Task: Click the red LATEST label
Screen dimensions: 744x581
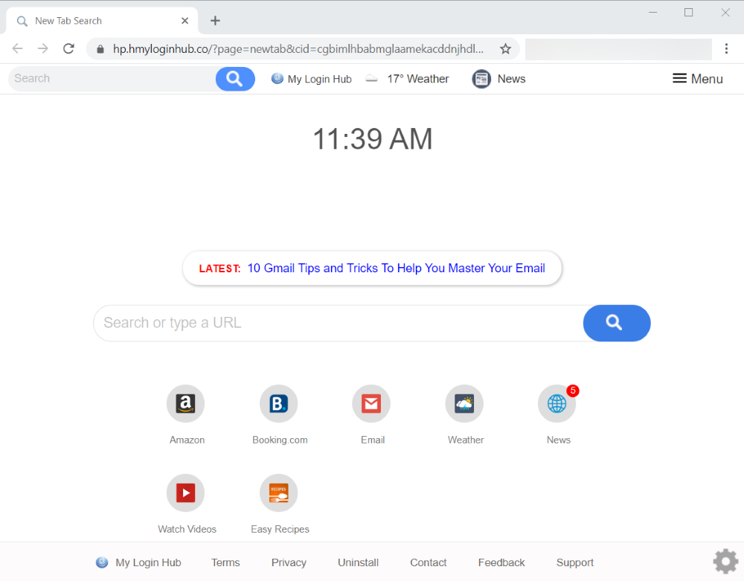Action: (219, 269)
